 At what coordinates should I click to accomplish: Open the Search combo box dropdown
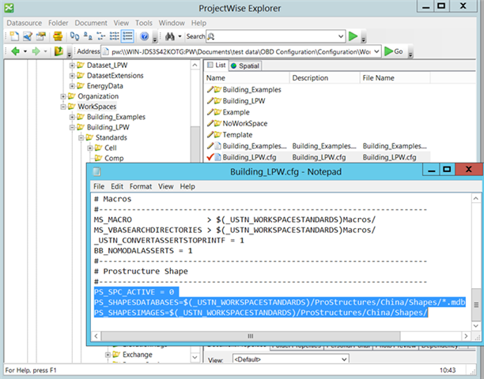341,36
